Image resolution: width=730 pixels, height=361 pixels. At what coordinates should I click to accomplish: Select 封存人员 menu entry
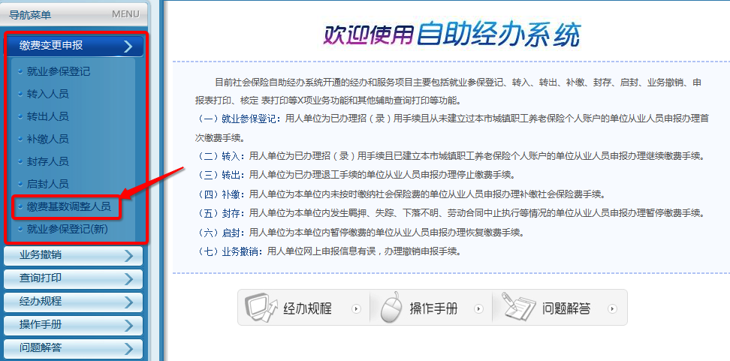48,161
